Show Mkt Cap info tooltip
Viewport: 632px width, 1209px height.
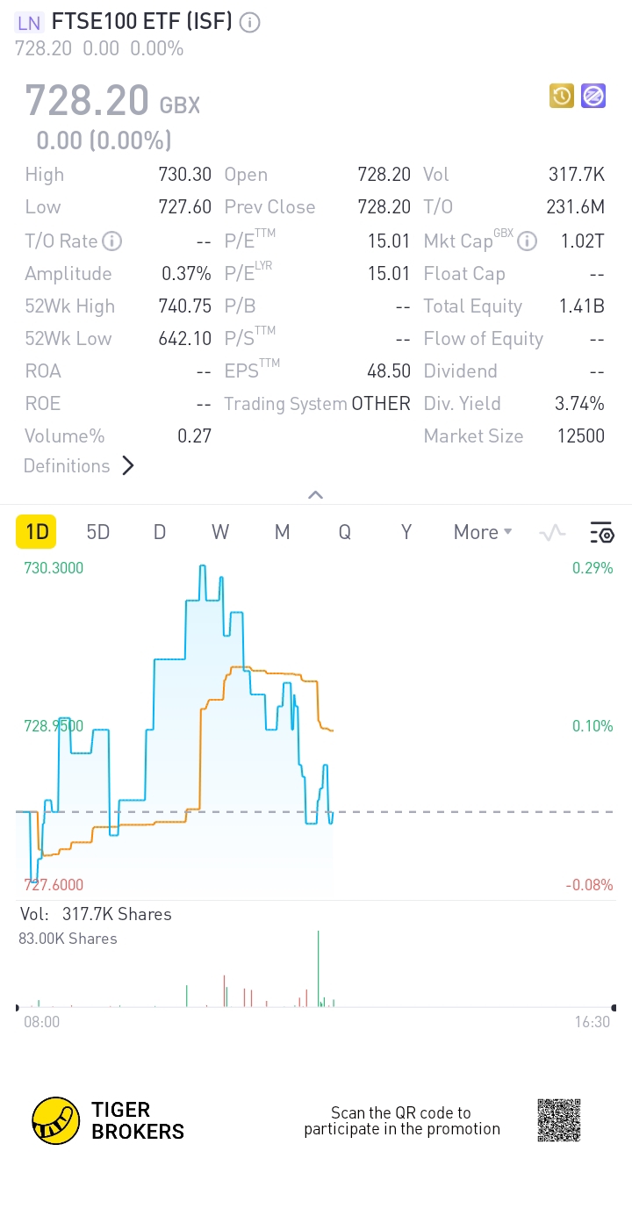pos(527,241)
